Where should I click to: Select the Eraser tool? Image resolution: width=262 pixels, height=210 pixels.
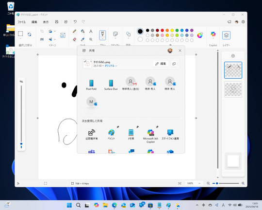point(75,39)
